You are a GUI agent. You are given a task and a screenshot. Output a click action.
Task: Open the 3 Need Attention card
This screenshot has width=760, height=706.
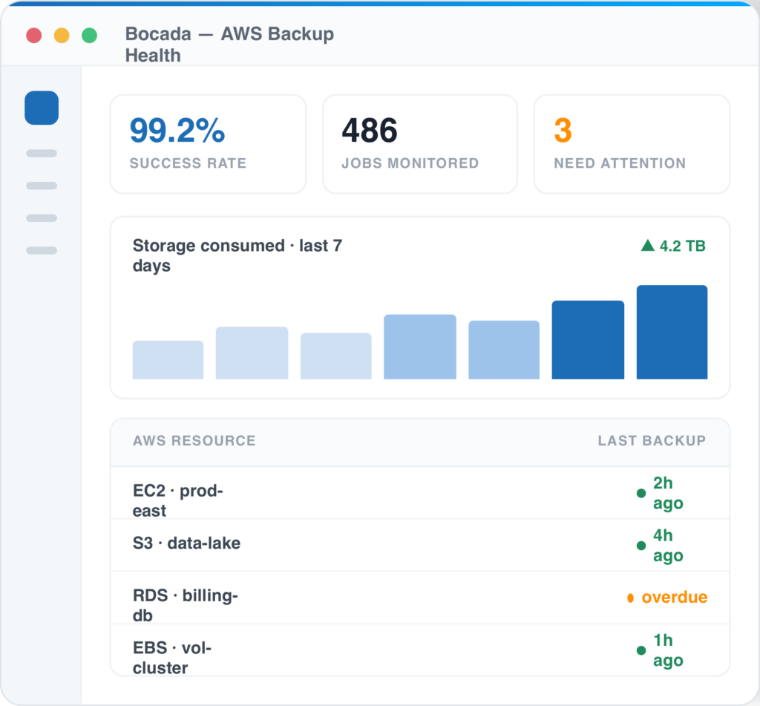[x=632, y=144]
